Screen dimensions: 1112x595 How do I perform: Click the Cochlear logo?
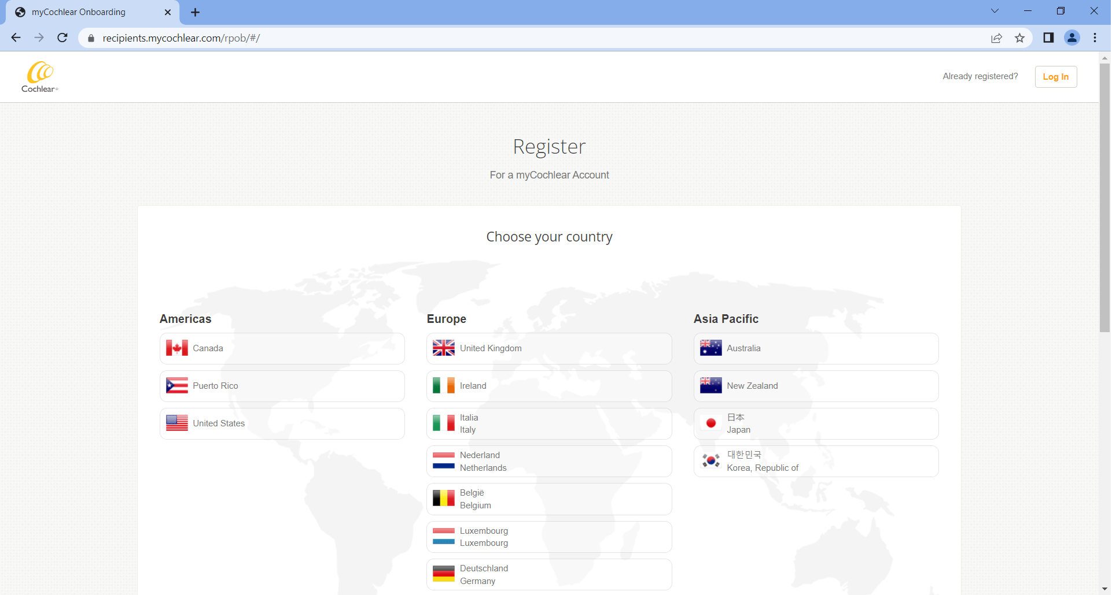click(39, 76)
